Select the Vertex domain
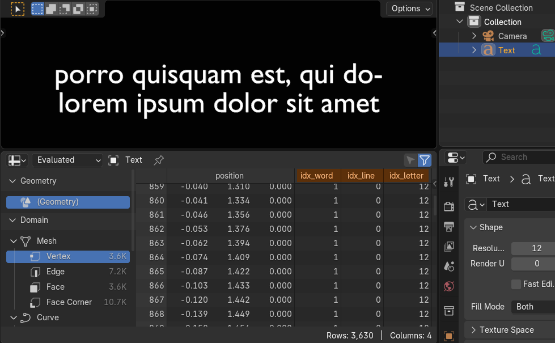555x343 pixels. pos(68,256)
